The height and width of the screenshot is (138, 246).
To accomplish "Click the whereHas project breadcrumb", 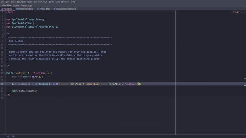I will point(6,5).
